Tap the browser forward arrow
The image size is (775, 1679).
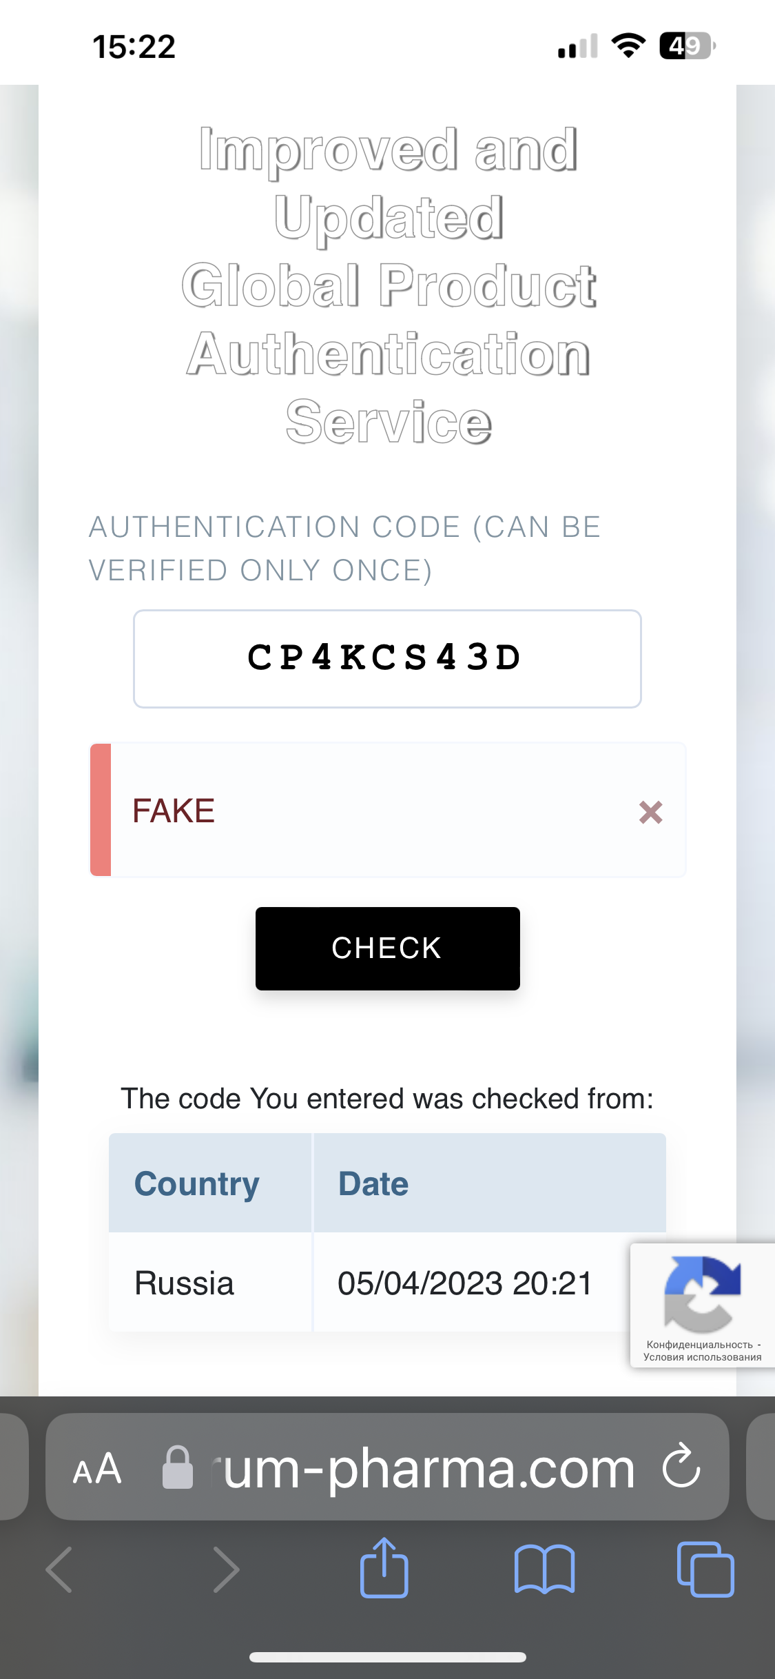225,1569
